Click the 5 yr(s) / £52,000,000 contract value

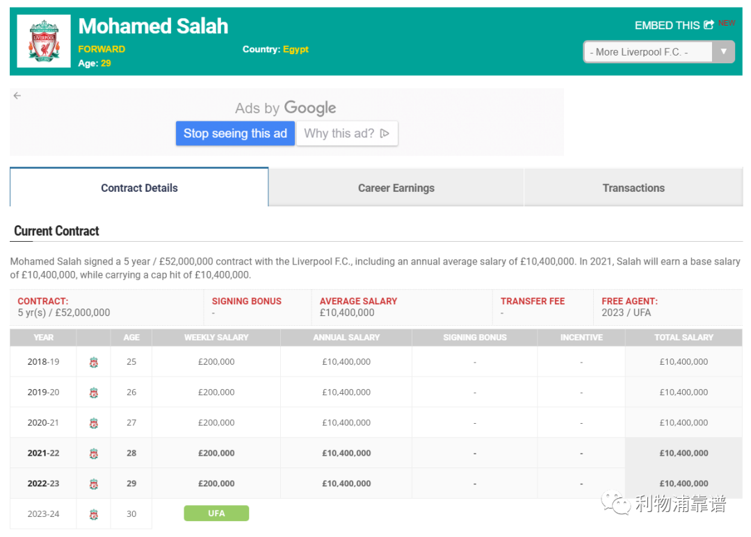64,313
